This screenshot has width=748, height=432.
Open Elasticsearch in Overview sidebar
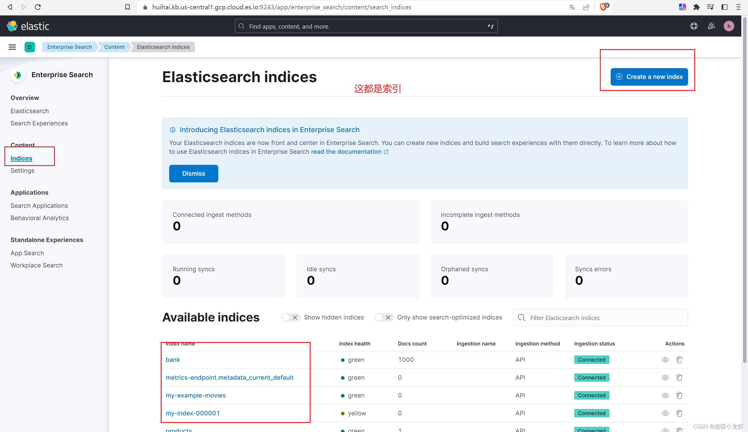[x=30, y=111]
